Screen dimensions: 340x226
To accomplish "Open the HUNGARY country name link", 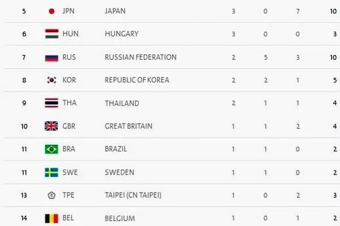I will coord(122,34).
